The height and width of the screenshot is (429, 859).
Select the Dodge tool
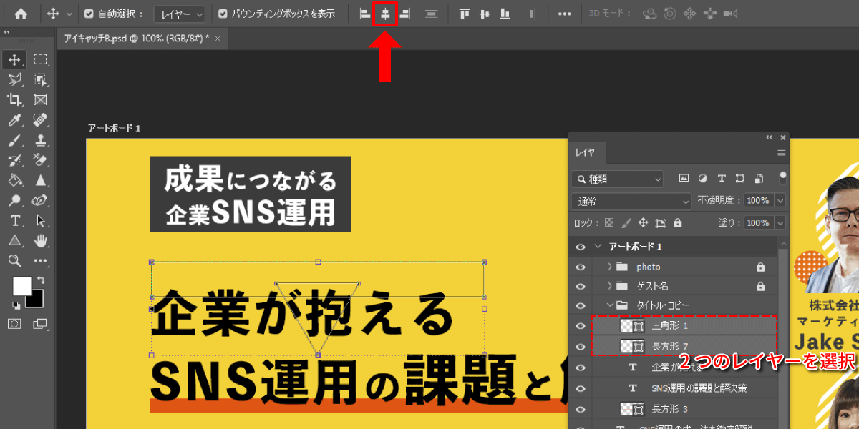point(14,200)
